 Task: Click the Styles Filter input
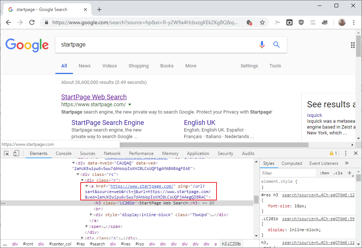[x=288, y=173]
